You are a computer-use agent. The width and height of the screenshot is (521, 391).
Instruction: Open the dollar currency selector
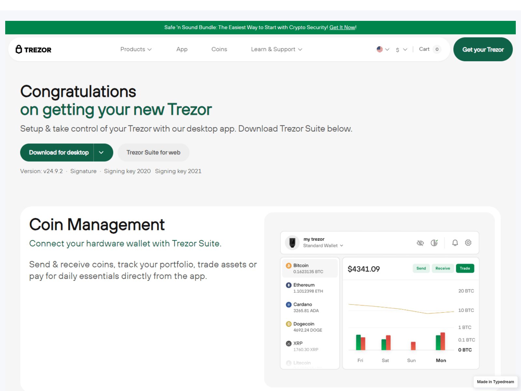click(x=401, y=50)
